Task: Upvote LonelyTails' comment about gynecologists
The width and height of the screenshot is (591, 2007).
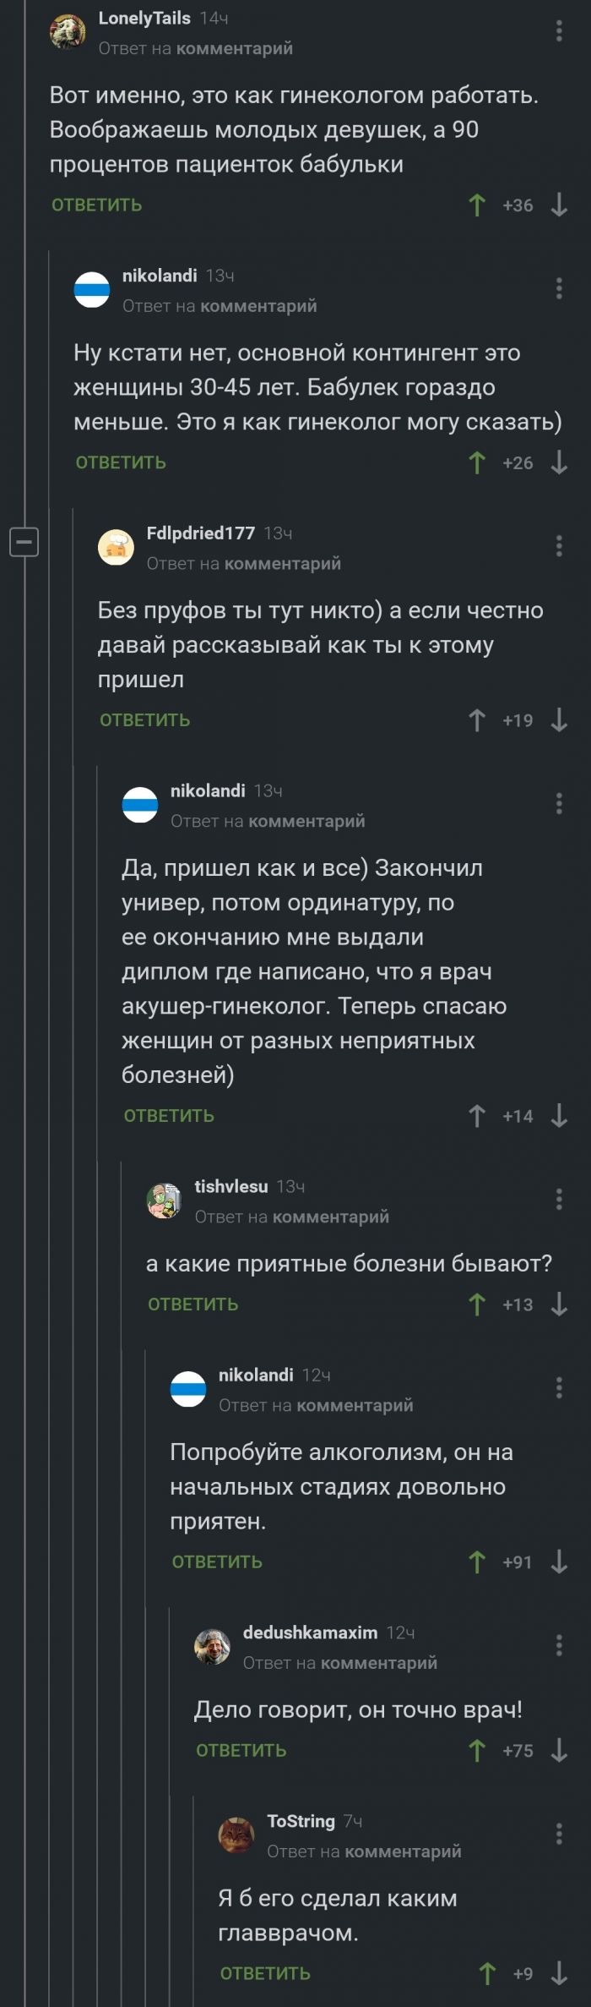Action: click(477, 205)
